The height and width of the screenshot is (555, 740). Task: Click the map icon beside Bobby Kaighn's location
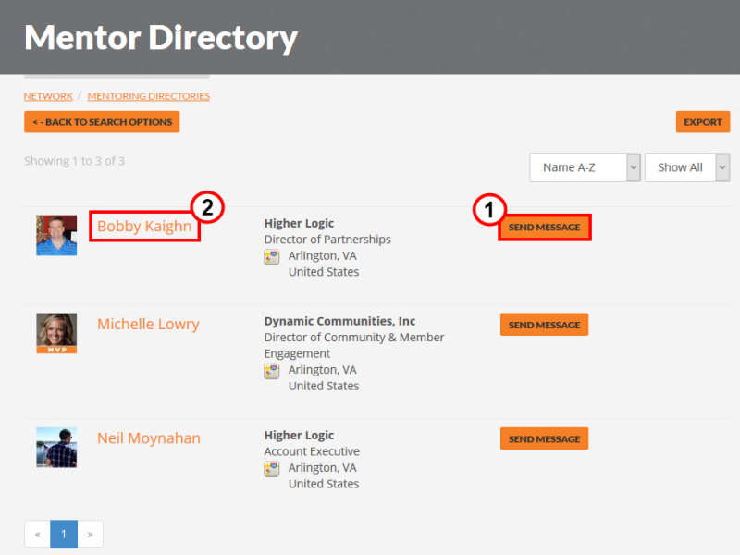click(x=271, y=257)
